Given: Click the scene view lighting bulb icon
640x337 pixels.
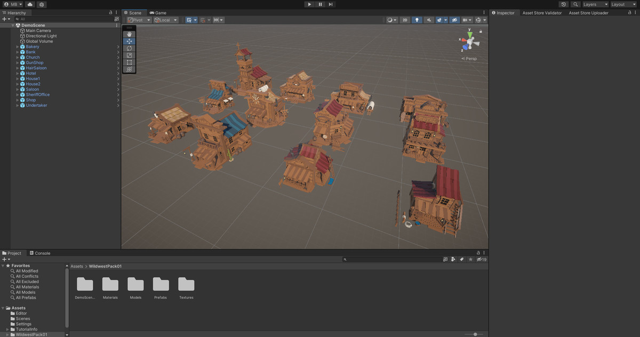Looking at the screenshot, I should [x=417, y=20].
